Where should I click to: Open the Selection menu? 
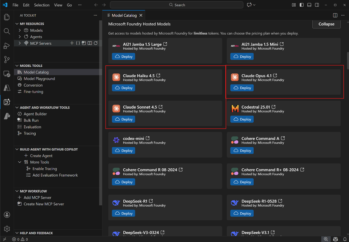pos(42,5)
